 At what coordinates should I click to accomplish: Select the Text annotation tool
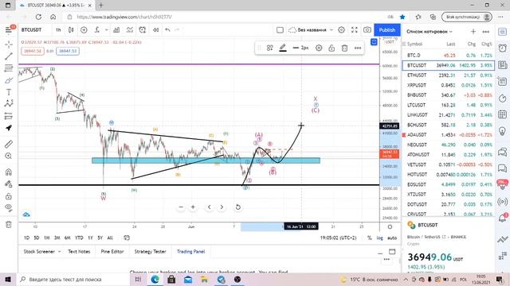pos(9,92)
